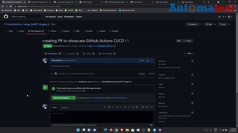
Task: Open the create new plus dropdown
Action: pos(224,17)
